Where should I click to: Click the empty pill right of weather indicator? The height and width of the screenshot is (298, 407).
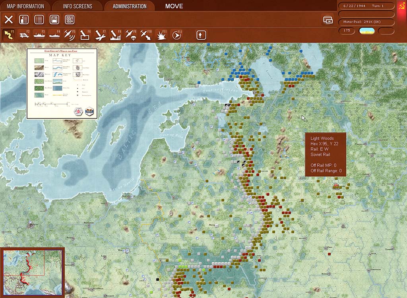coord(386,31)
